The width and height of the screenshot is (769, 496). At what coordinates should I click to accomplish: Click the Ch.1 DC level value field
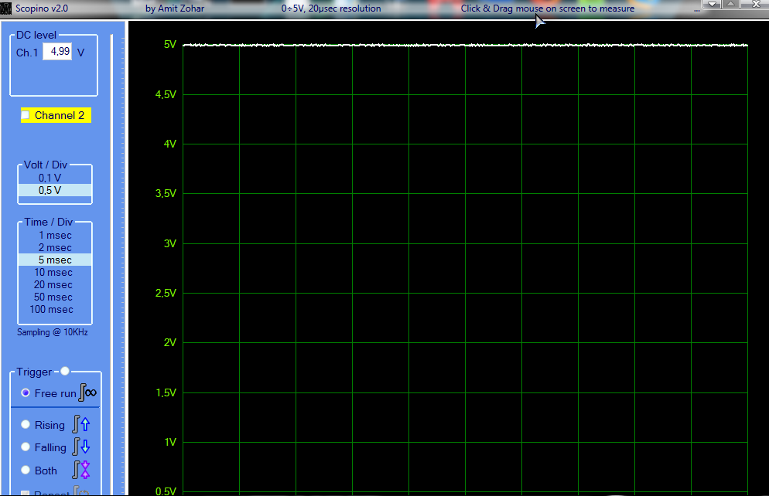click(57, 52)
